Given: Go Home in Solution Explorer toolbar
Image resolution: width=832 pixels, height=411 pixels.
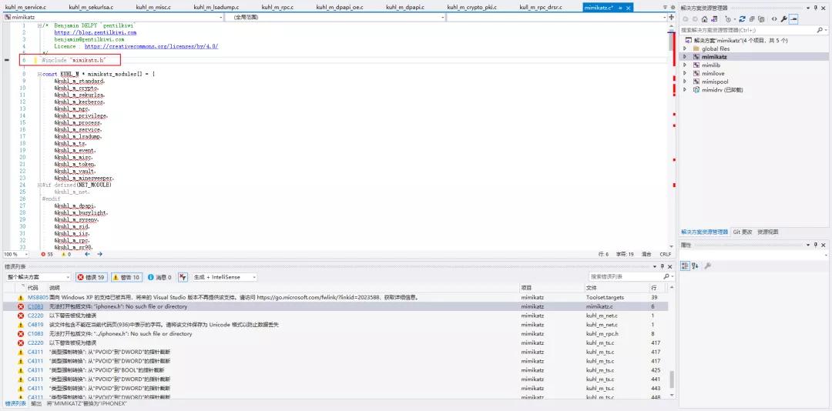Looking at the screenshot, I should coord(704,19).
